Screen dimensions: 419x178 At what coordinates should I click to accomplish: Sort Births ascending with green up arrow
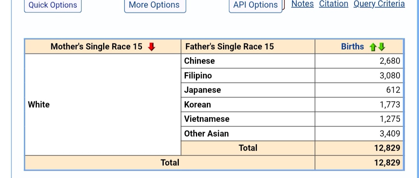(x=373, y=47)
